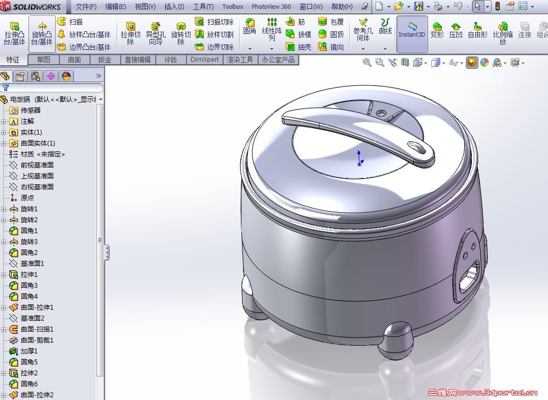Click the feature tree vertical scrollbar
This screenshot has width=548, height=400.
coord(100,240)
